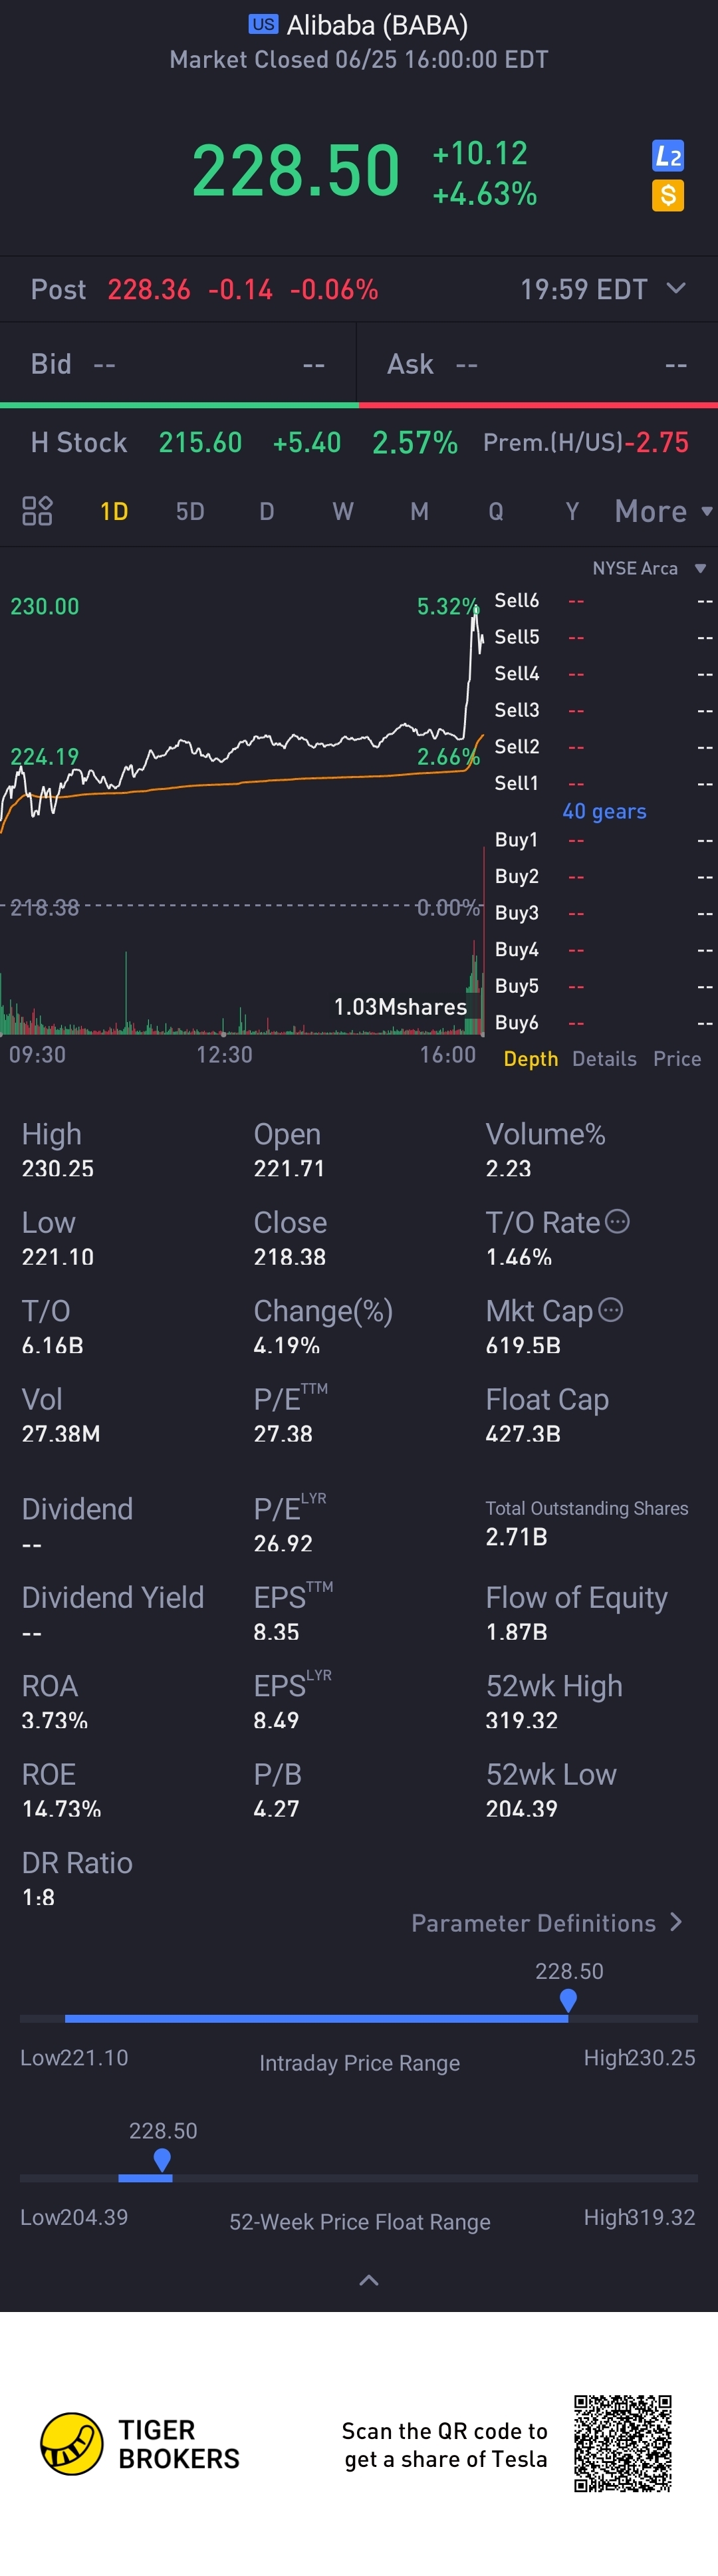
Task: Tap the US market flag badge
Action: [x=263, y=25]
